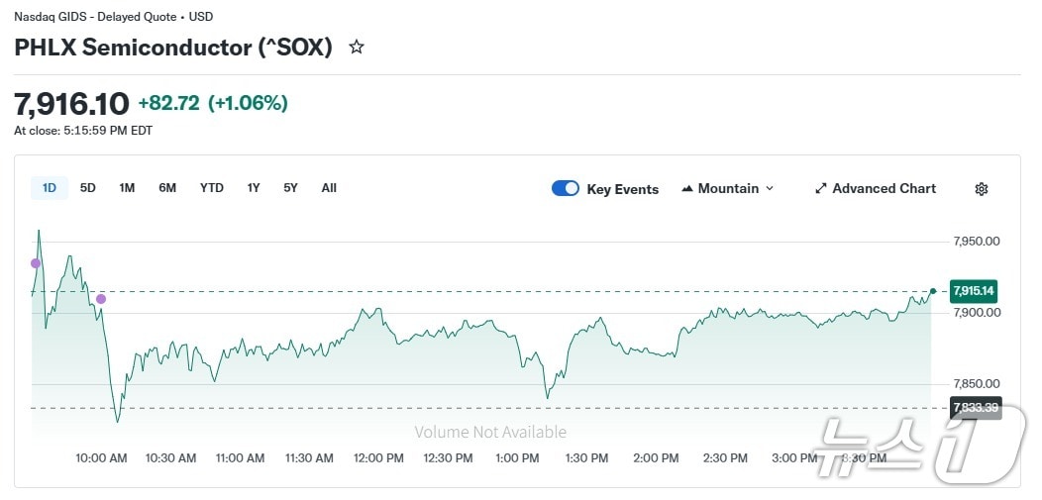Screen dimensions: 1042x500
Task: Open the Advanced Chart link
Action: coord(875,188)
